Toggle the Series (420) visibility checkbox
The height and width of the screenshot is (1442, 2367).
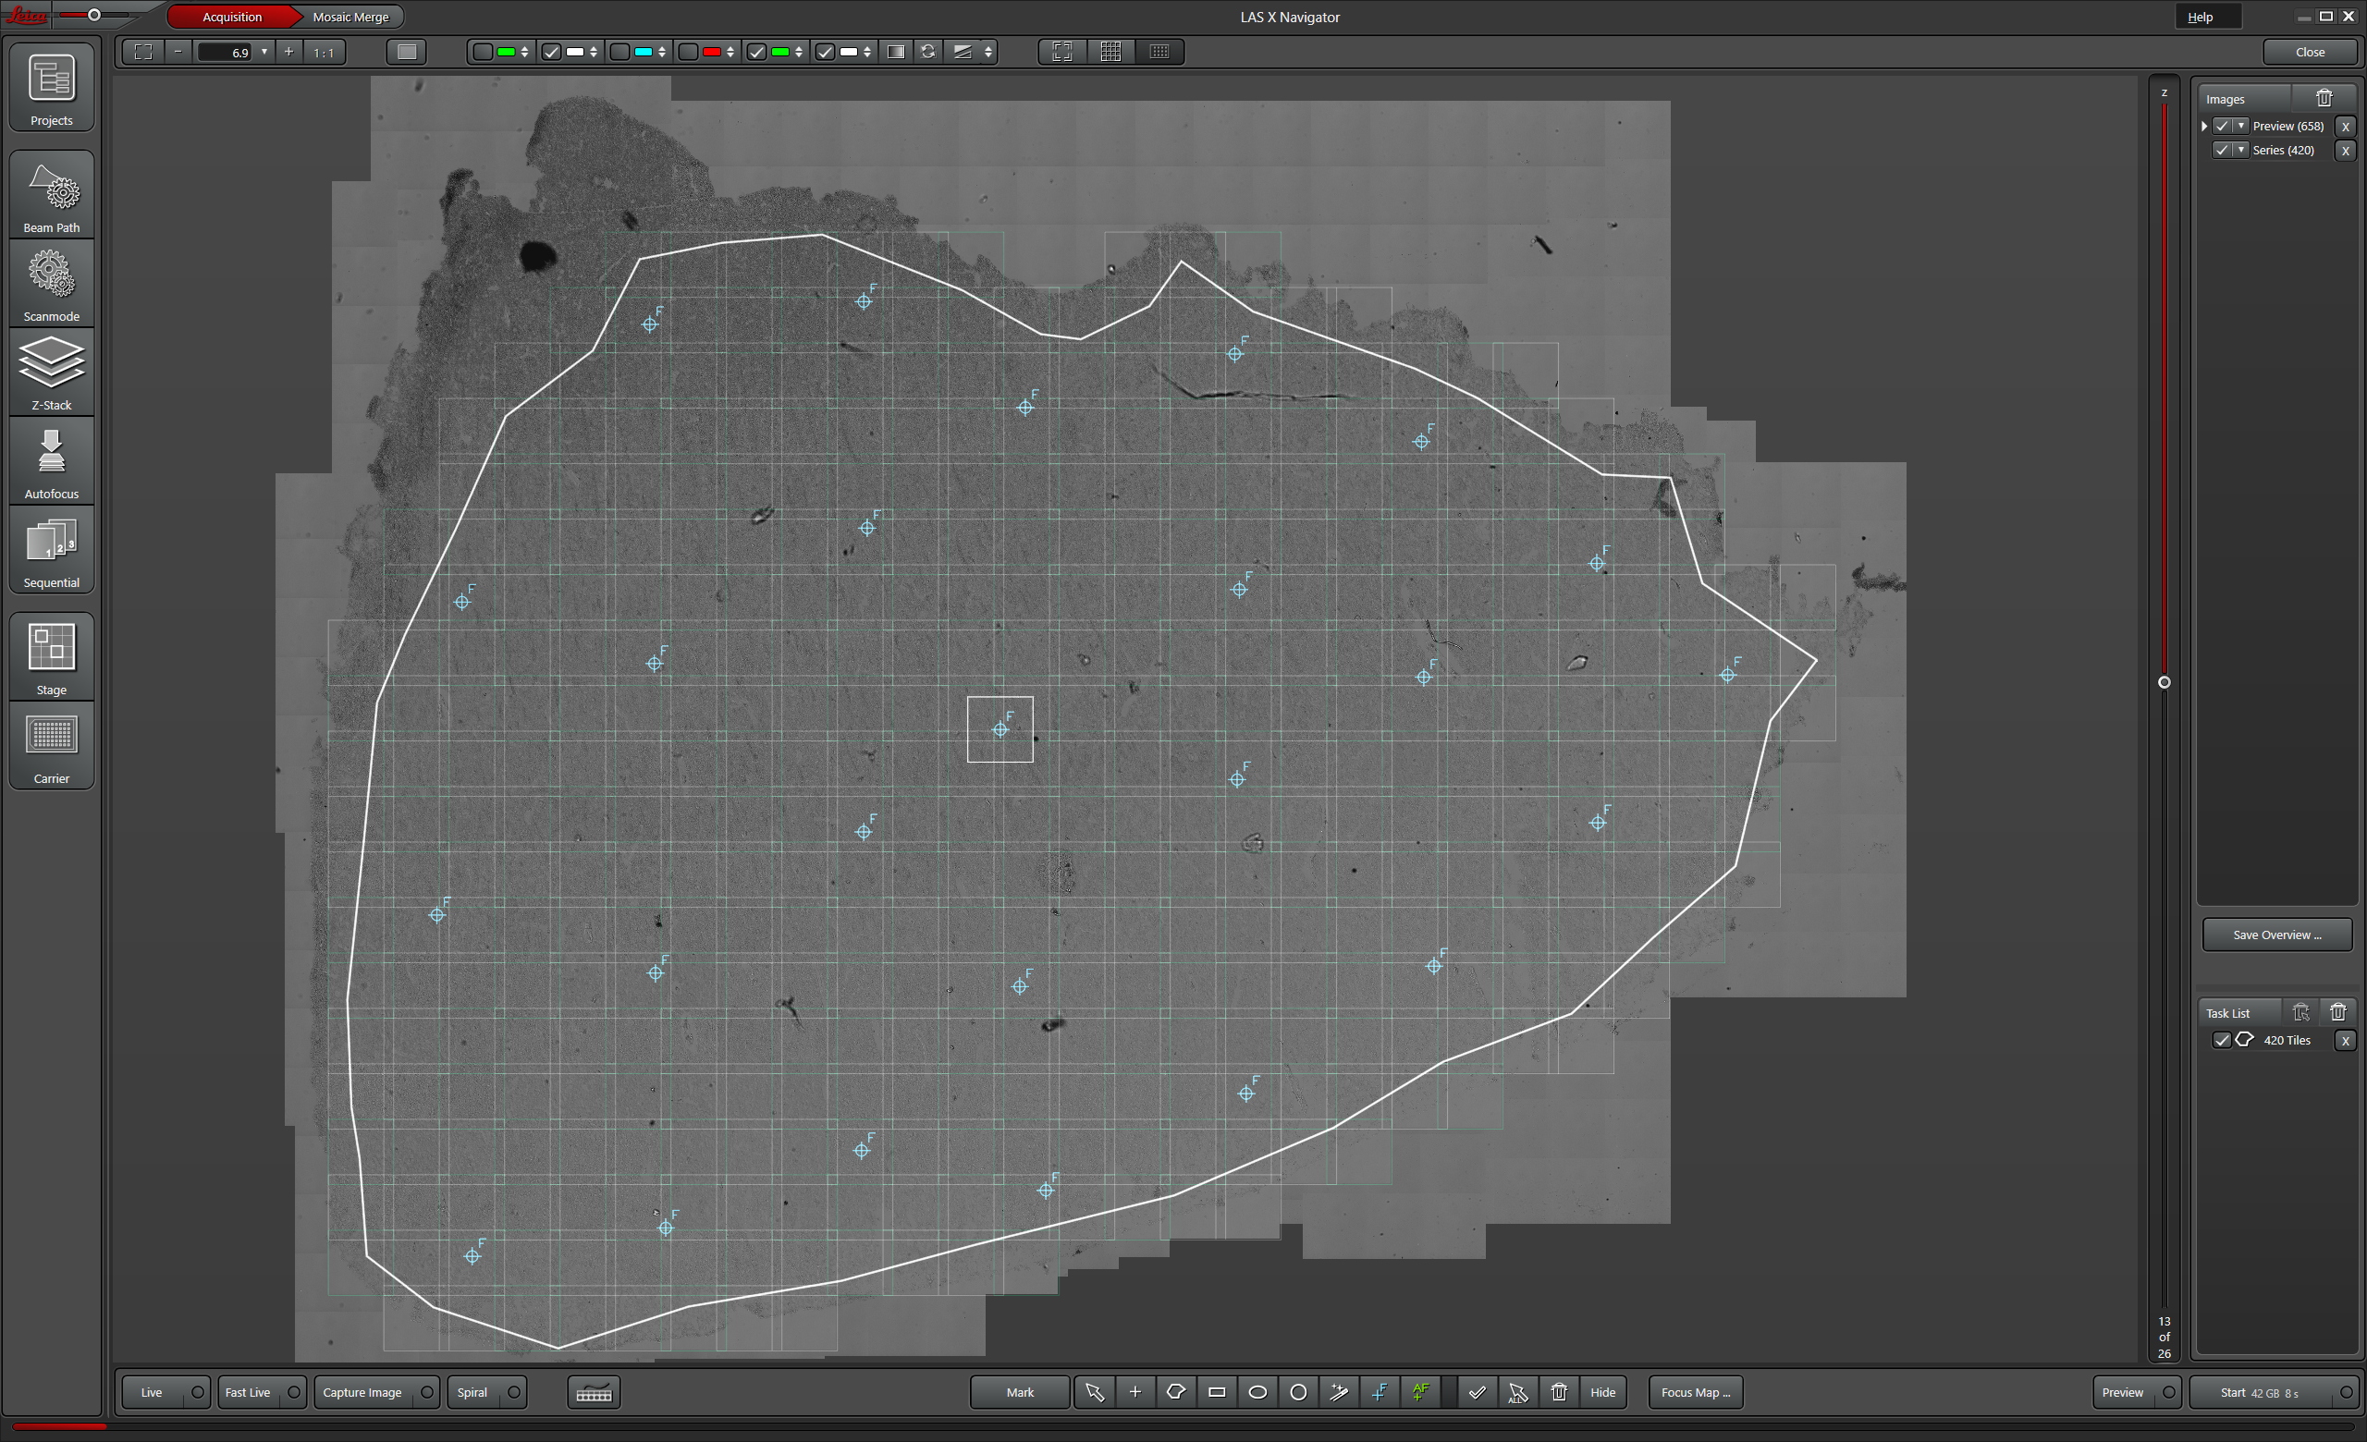(2221, 150)
